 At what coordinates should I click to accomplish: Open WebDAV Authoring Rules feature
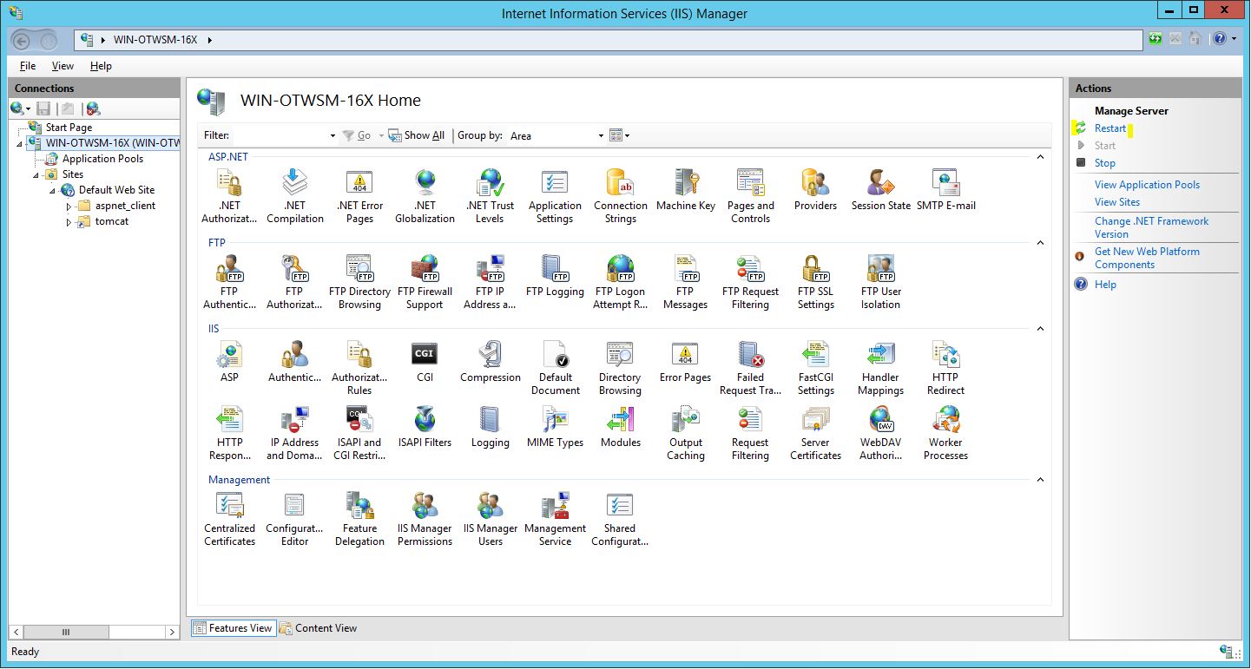click(881, 433)
